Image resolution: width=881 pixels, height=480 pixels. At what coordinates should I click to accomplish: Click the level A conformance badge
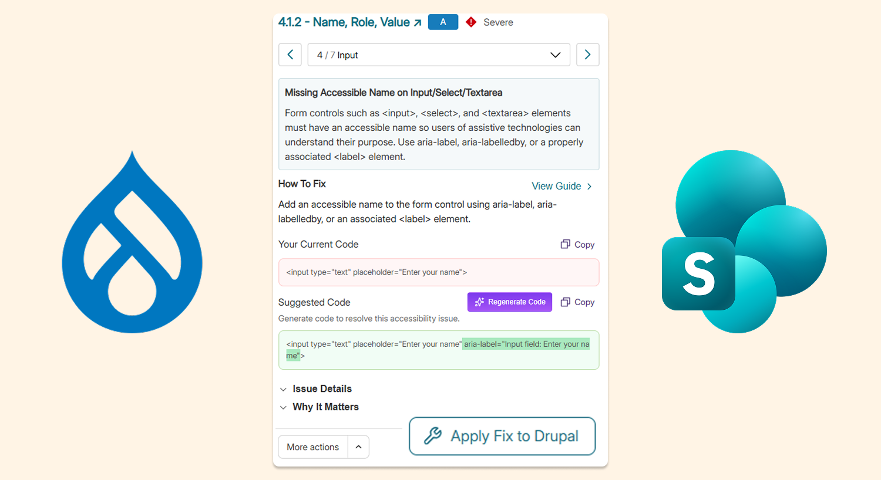tap(443, 22)
